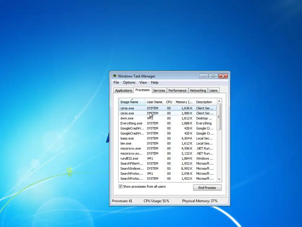This screenshot has width=302, height=227.
Task: Open the Performance tab
Action: click(x=177, y=90)
